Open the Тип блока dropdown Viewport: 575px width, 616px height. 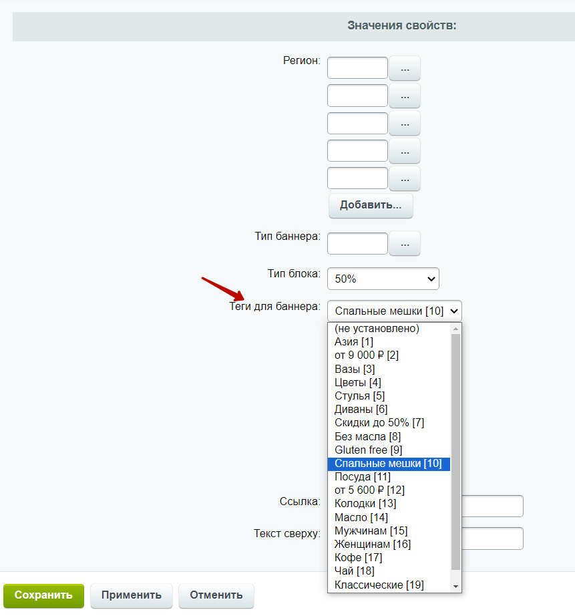[383, 279]
